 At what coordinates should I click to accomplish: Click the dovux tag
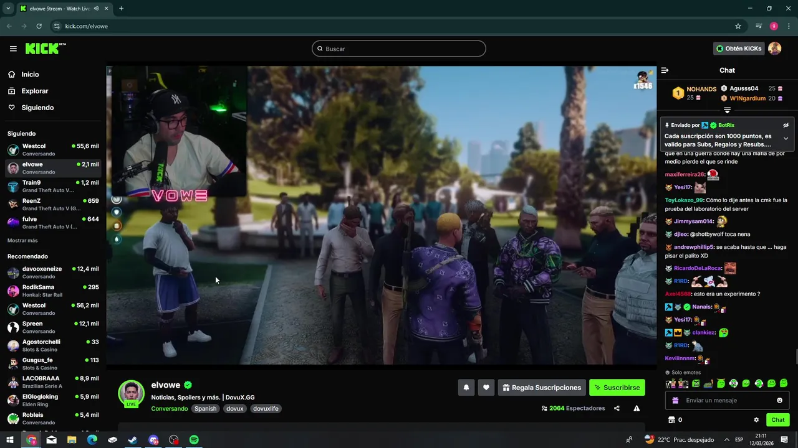[x=235, y=409]
